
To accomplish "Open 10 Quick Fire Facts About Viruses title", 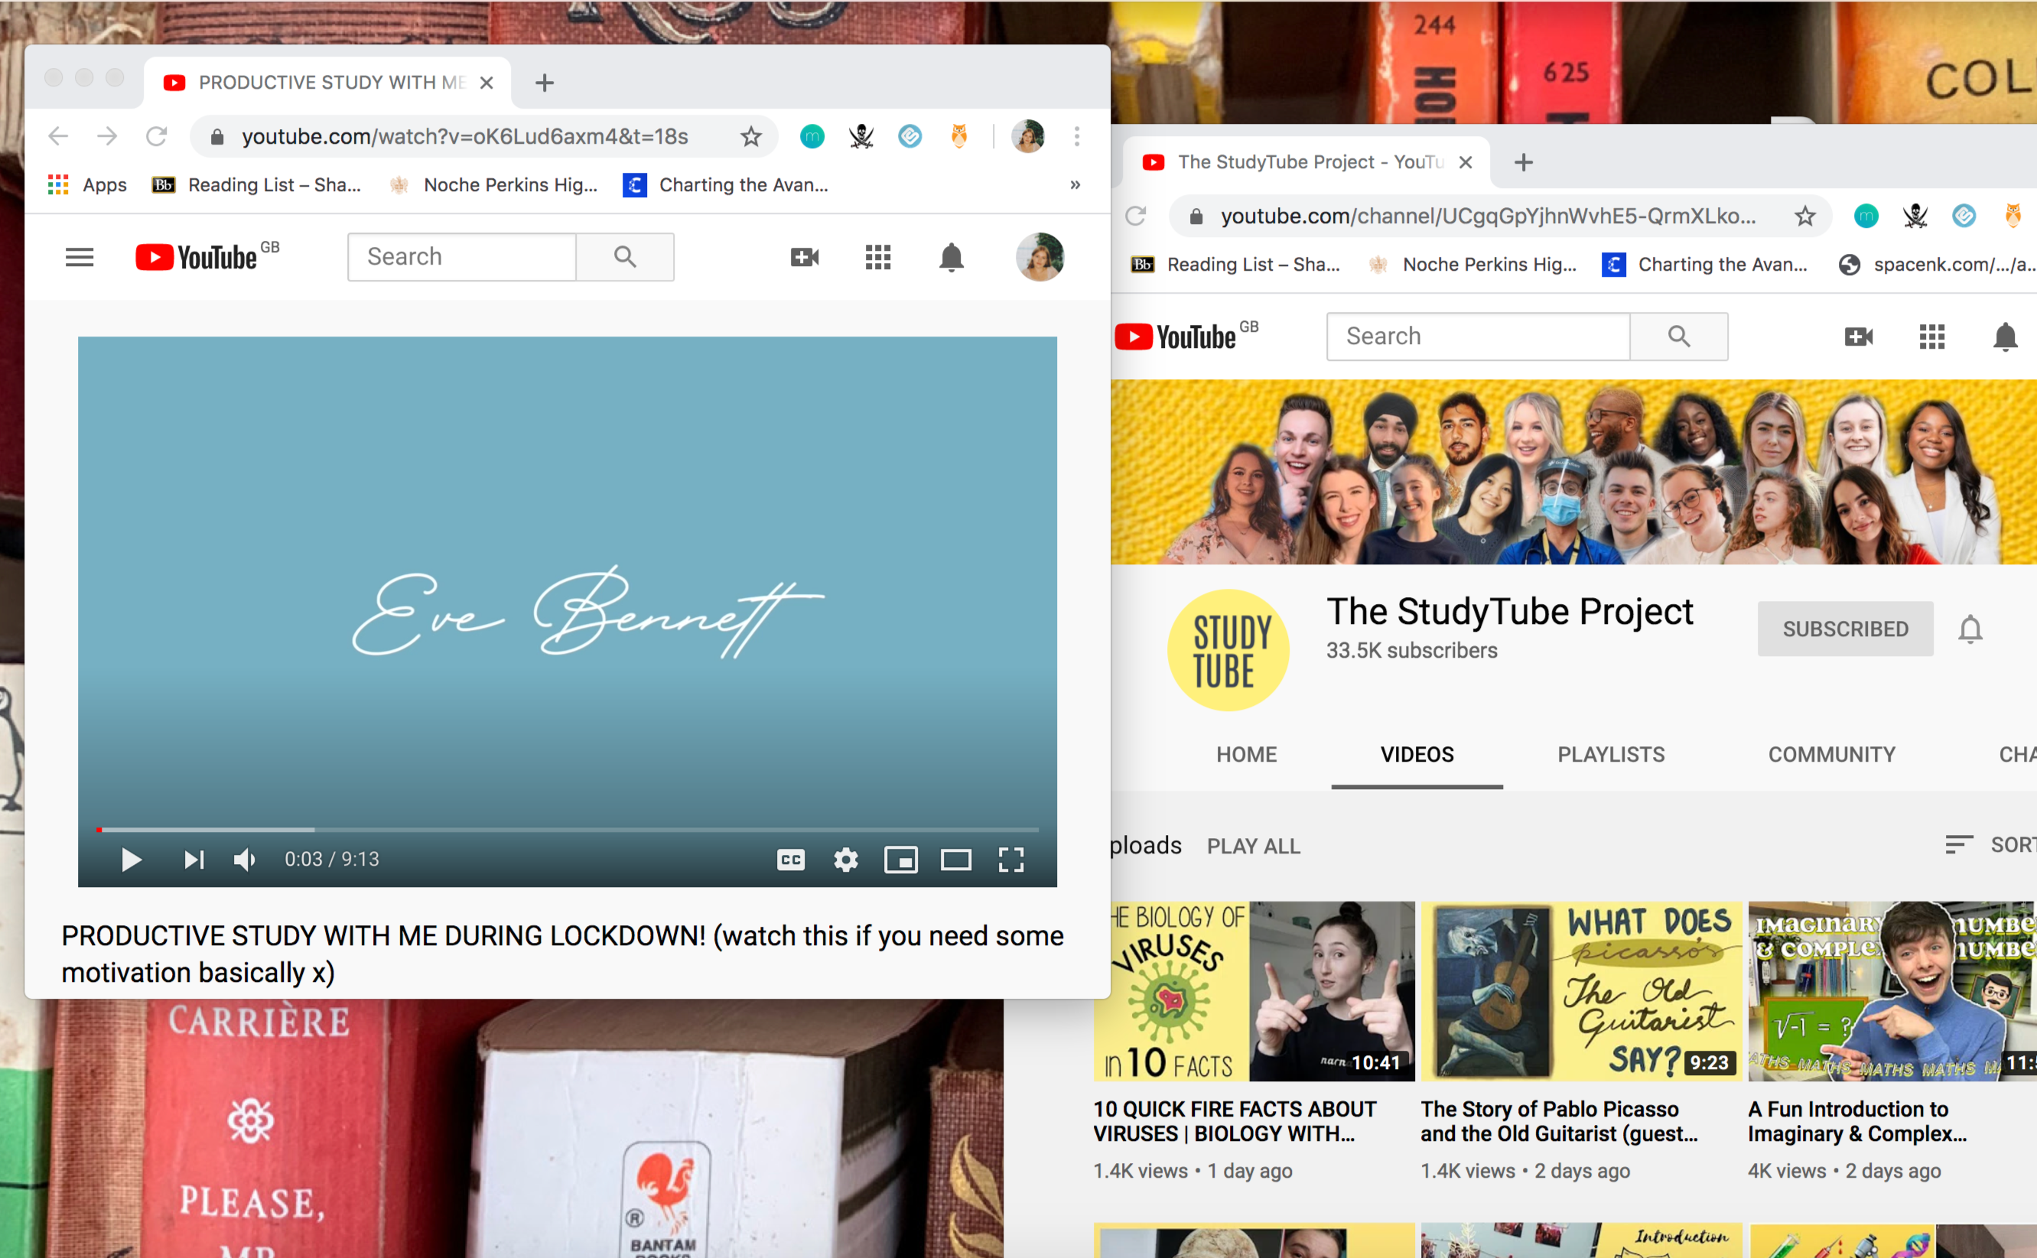I will [x=1235, y=1122].
